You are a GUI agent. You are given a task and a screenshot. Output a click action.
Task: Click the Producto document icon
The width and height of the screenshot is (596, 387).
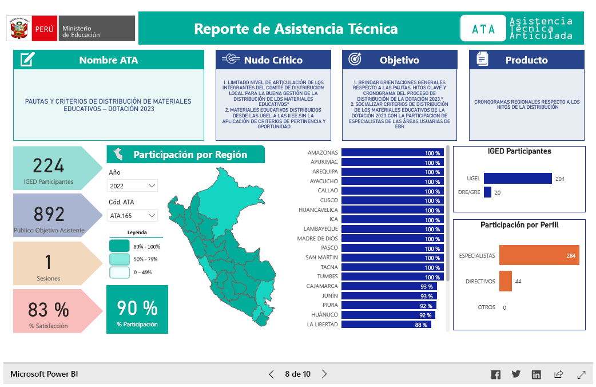(x=482, y=59)
